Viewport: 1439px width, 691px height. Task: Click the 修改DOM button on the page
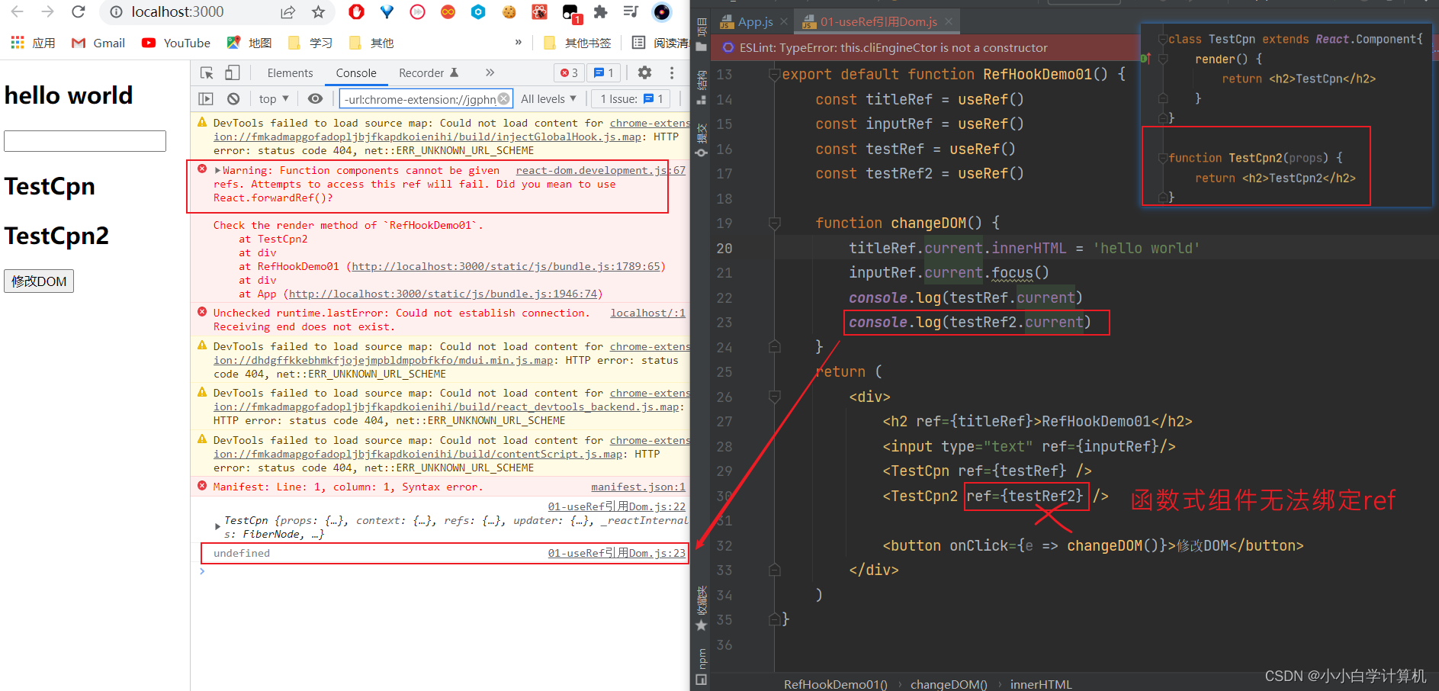coord(39,281)
